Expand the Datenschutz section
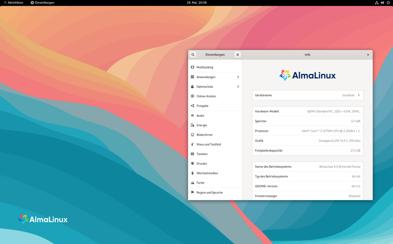 coord(238,86)
